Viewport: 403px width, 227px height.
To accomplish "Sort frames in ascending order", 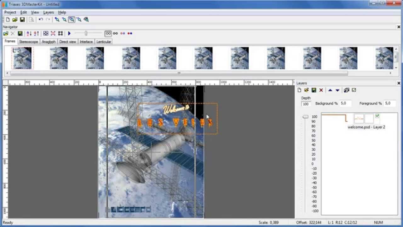I will click(x=36, y=33).
